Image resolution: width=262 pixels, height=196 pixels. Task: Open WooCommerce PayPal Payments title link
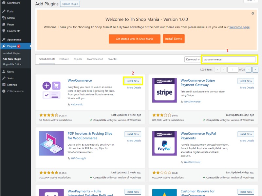click(198, 136)
